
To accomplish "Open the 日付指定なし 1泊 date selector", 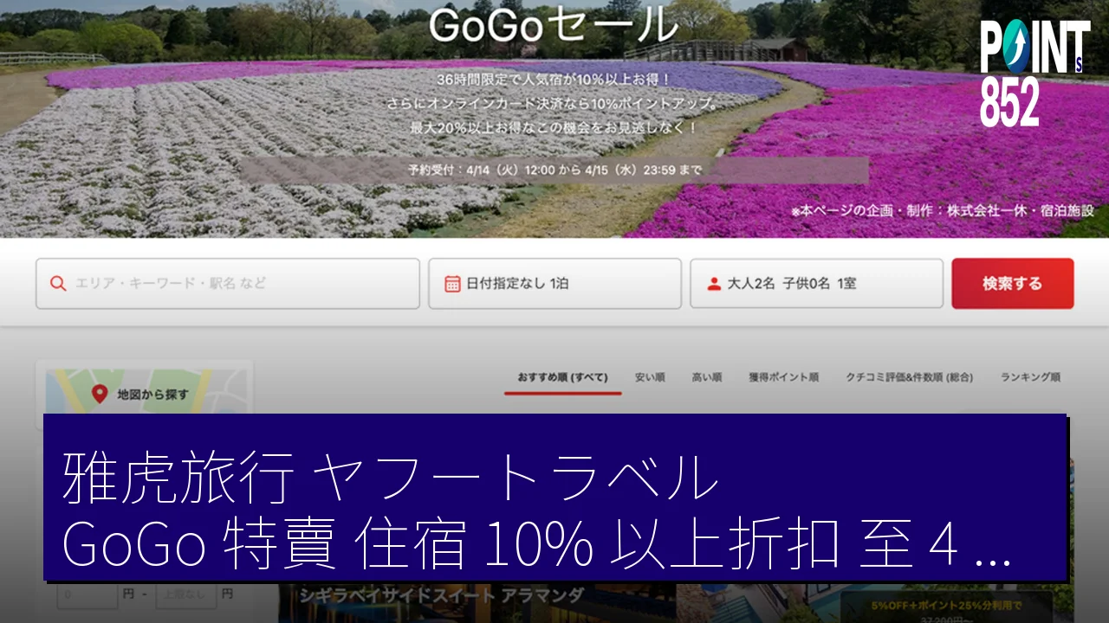I will [x=554, y=284].
